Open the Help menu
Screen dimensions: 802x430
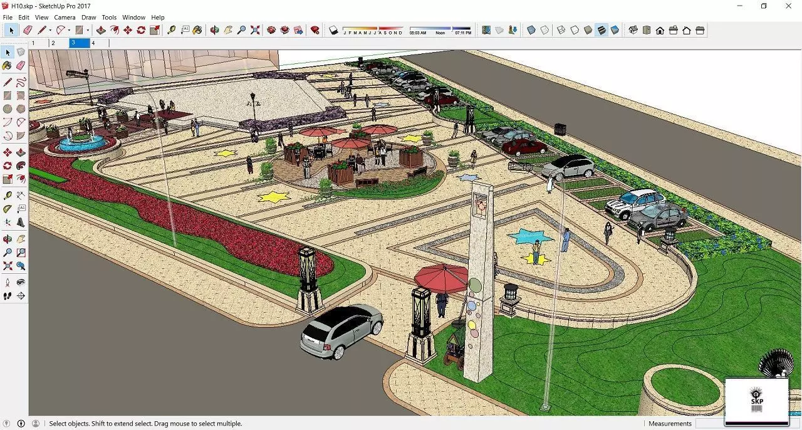point(158,18)
